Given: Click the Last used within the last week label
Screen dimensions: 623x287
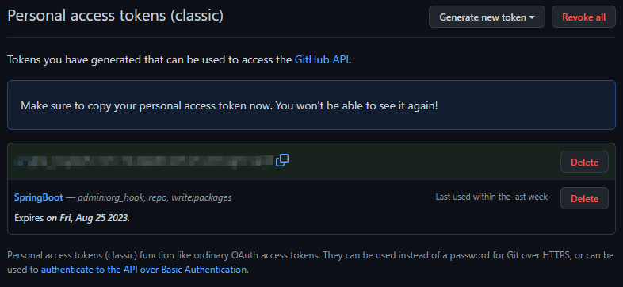Looking at the screenshot, I should pos(491,197).
